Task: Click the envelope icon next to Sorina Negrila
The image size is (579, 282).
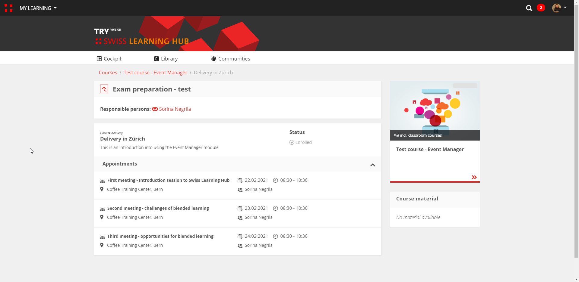Action: pos(155,109)
